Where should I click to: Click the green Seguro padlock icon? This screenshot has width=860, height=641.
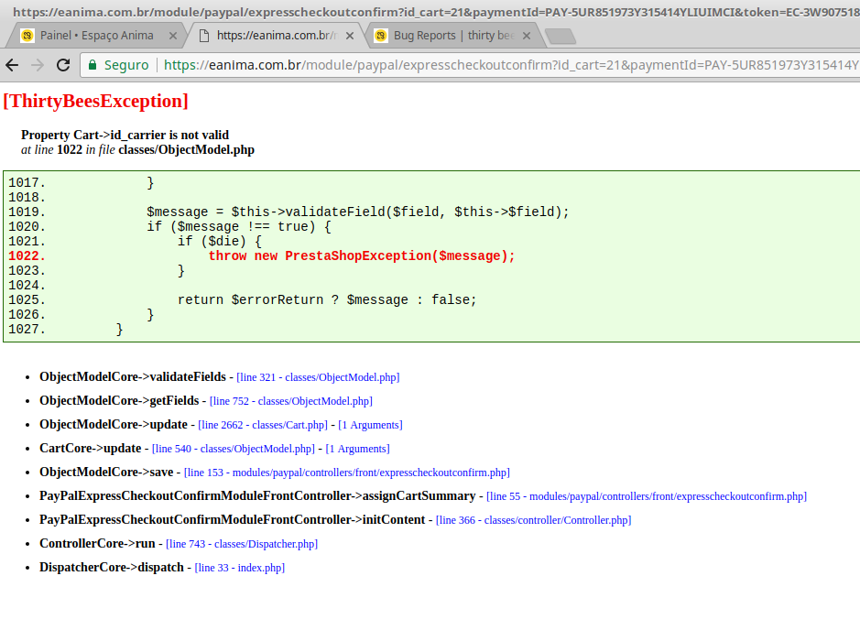click(93, 65)
